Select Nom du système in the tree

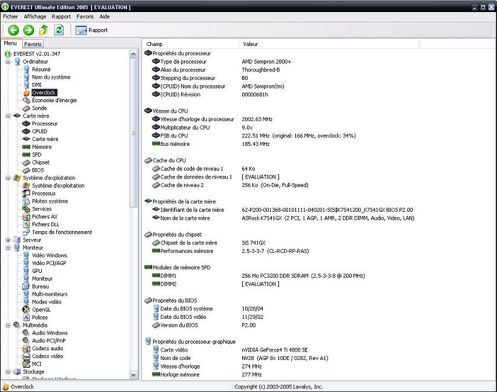51,77
